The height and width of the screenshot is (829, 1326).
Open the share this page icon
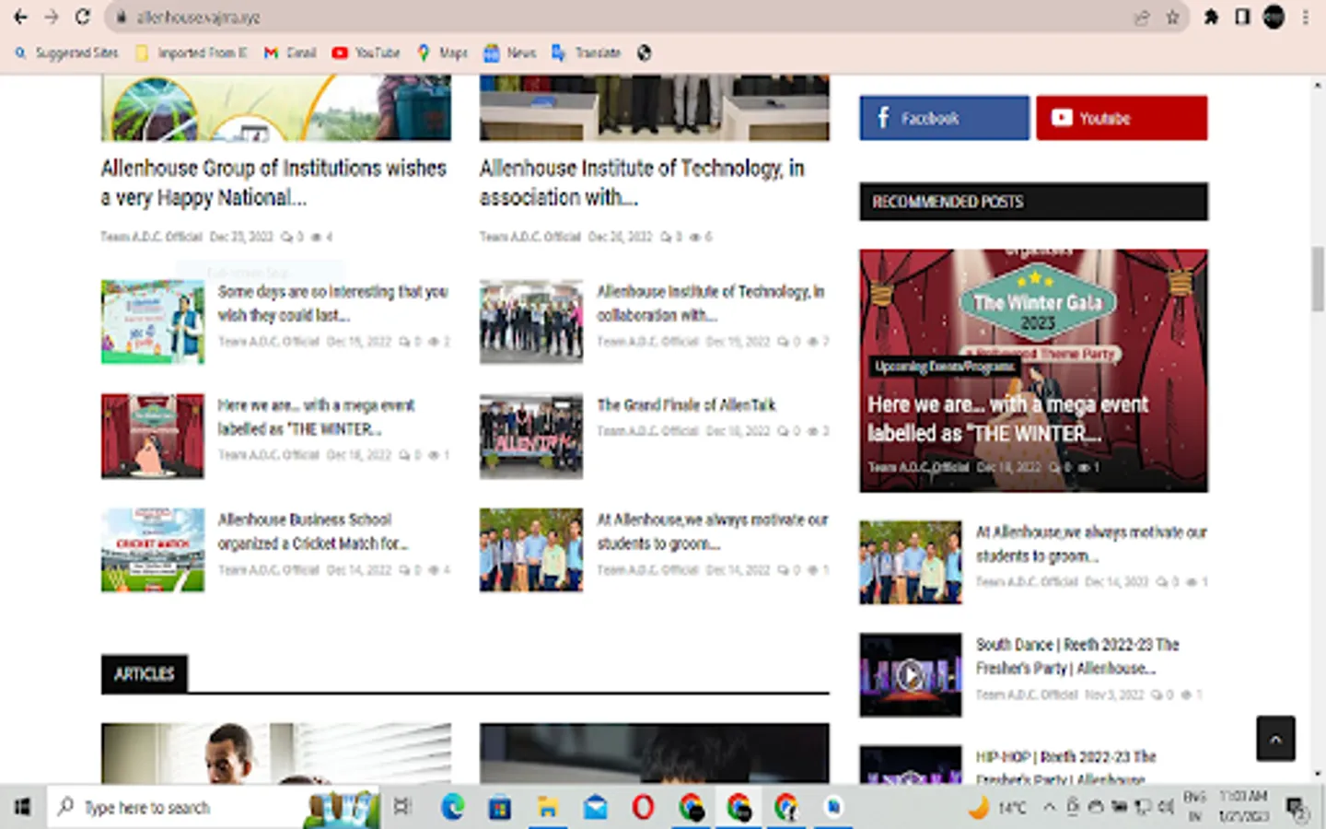click(1142, 18)
